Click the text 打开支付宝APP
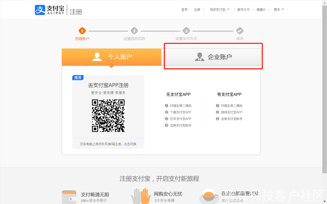Screen dimensions: 327x204 tap(181, 119)
